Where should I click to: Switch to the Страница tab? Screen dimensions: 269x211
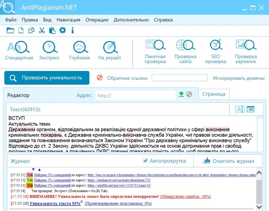(x=214, y=94)
